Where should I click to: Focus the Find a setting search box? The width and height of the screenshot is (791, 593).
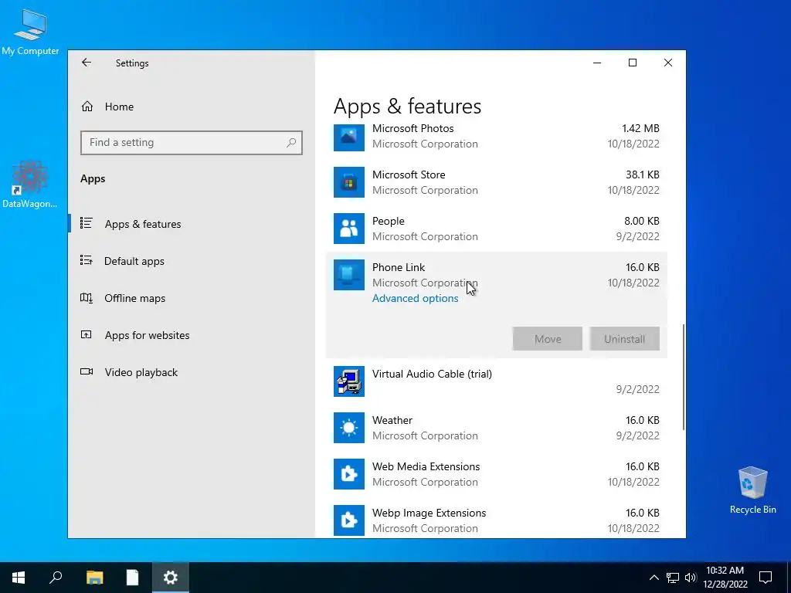(x=192, y=143)
